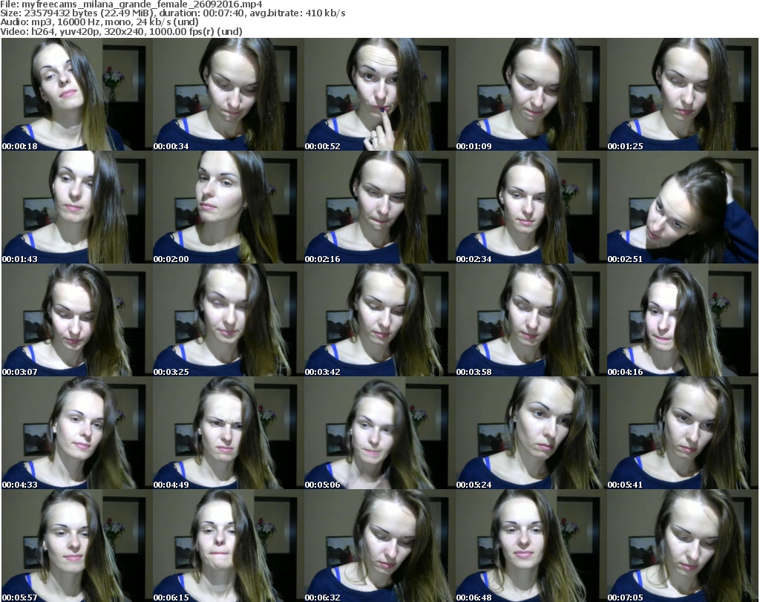Image resolution: width=760 pixels, height=602 pixels.
Task: Select the thumbnail timestamped 00:02:00
Action: coord(229,207)
